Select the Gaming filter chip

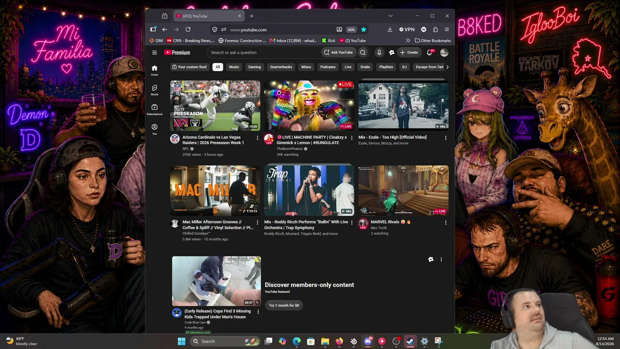pyautogui.click(x=254, y=67)
